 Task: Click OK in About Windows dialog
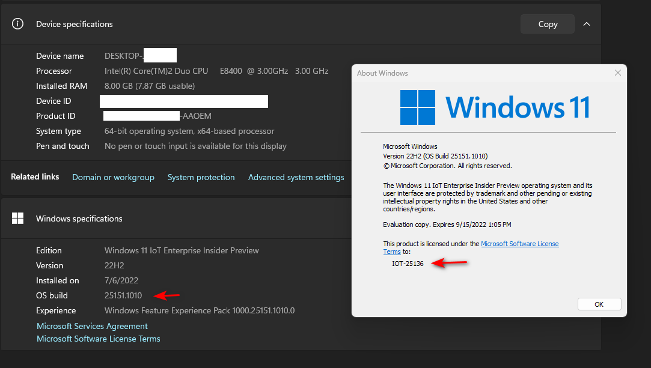(x=599, y=304)
